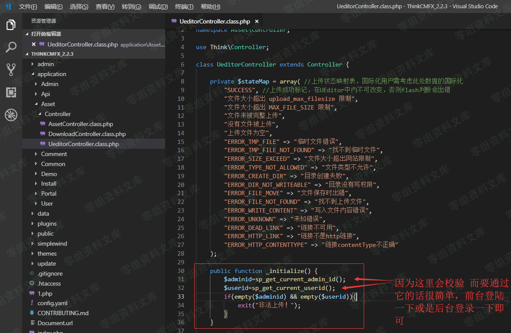Expand the plugins folder
Viewport: 511px width, 333px height.
point(46,223)
